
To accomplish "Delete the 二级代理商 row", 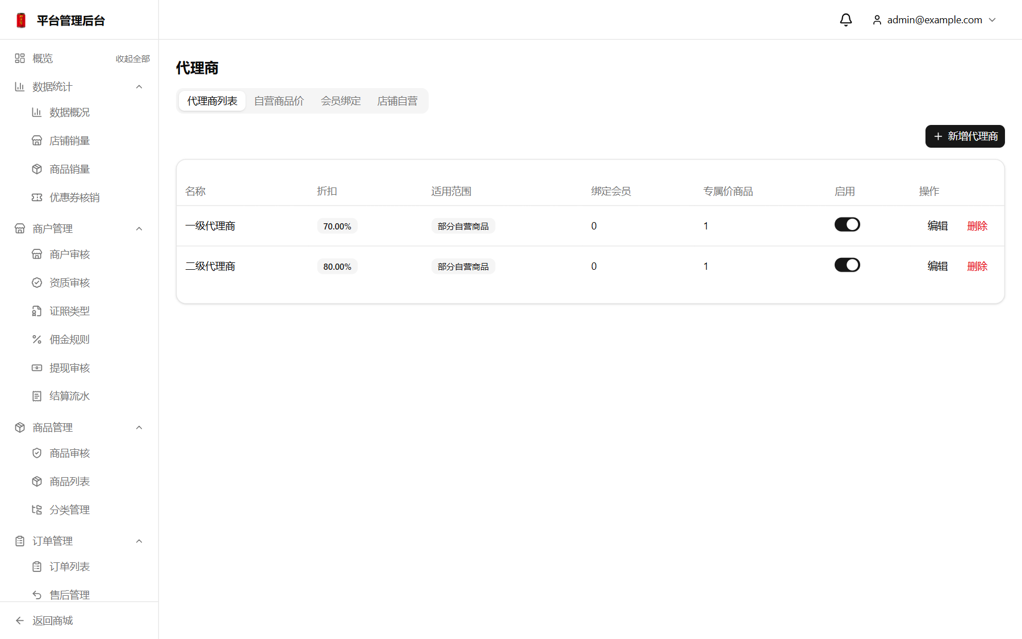I will tap(977, 266).
